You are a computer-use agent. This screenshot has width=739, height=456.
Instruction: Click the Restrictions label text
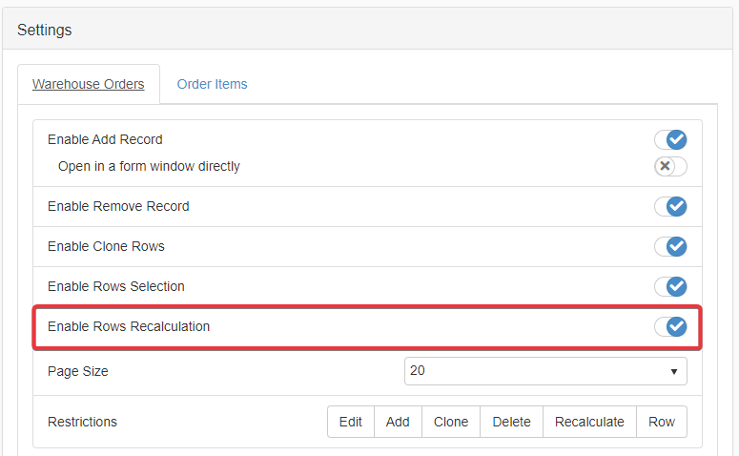83,422
